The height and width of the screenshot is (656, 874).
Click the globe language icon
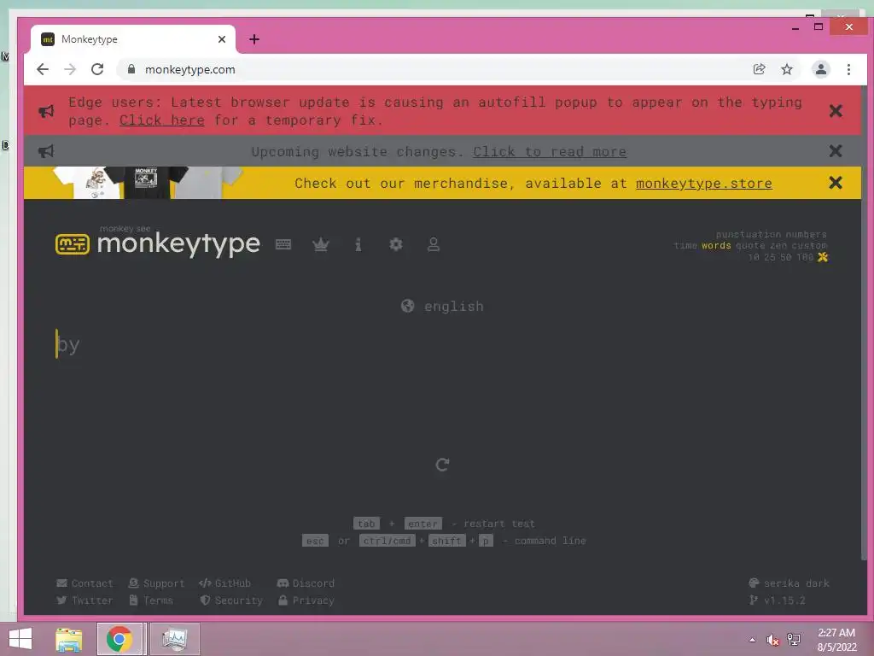(407, 306)
